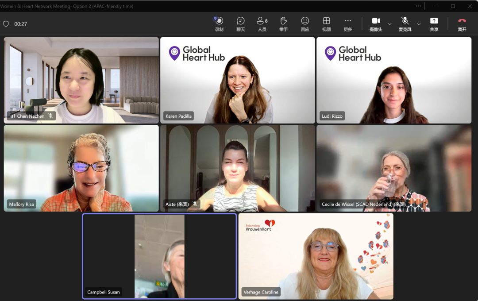Toggle the 摄像头 camera
Image resolution: width=478 pixels, height=301 pixels.
click(x=376, y=24)
